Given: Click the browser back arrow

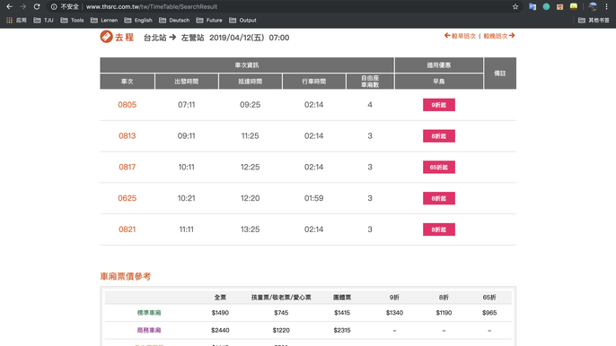Looking at the screenshot, I should coord(9,6).
